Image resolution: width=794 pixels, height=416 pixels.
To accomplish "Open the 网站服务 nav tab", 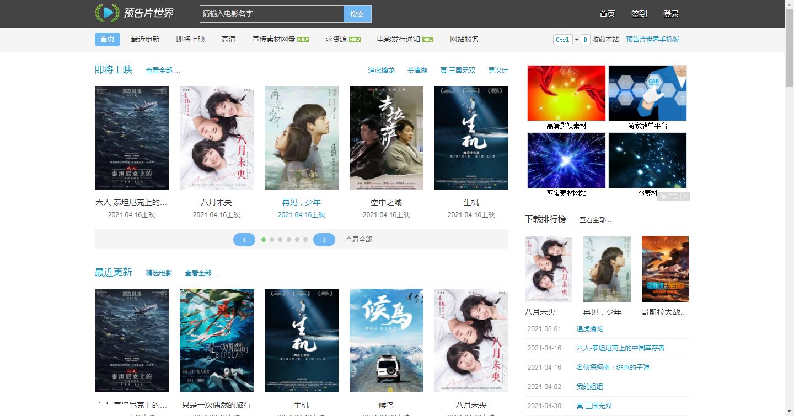I will coord(464,39).
